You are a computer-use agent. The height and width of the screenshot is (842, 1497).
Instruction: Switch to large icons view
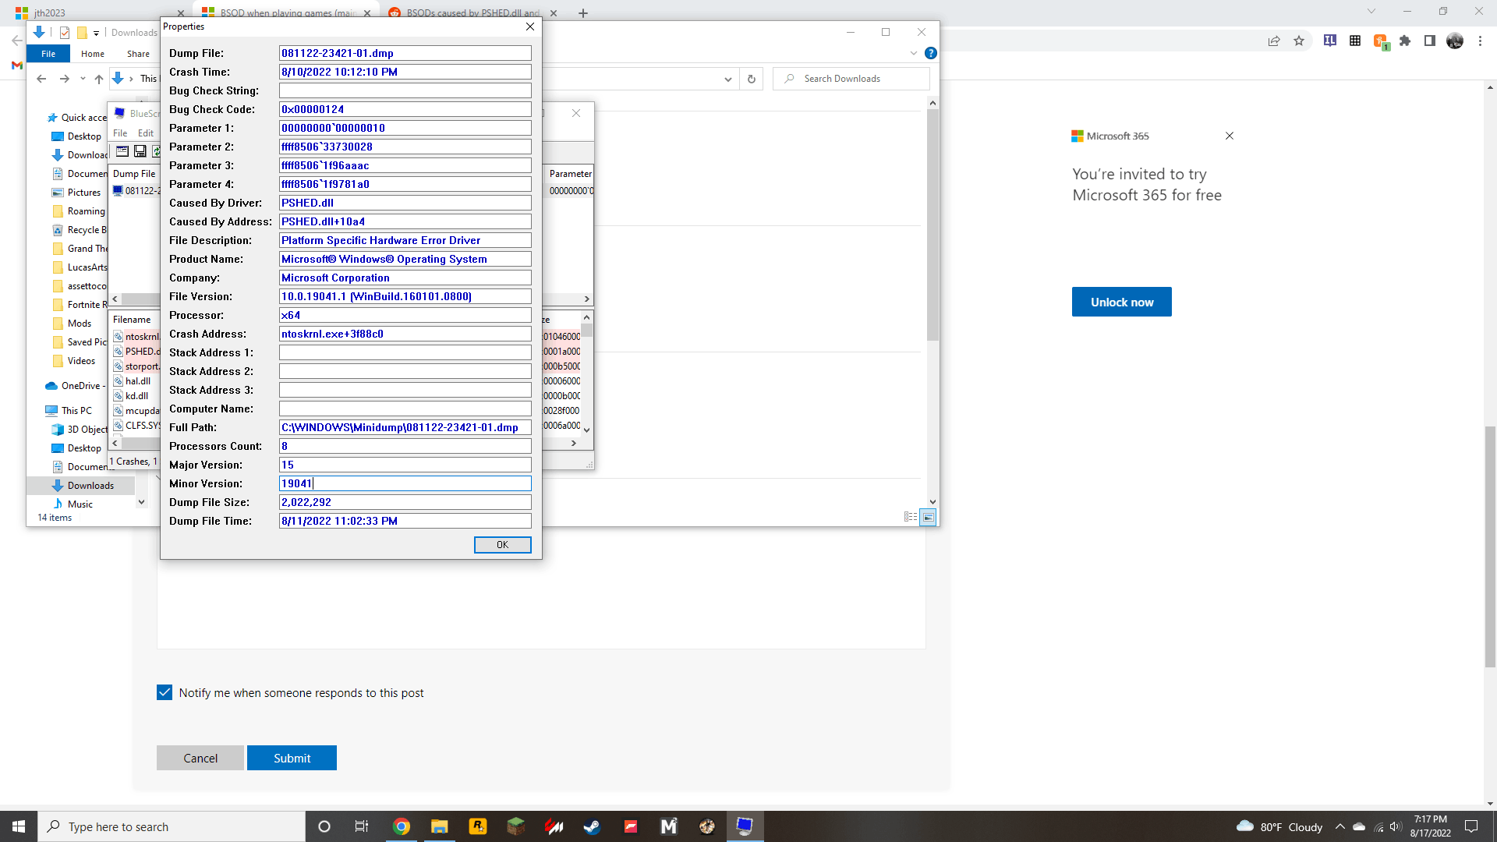[928, 517]
